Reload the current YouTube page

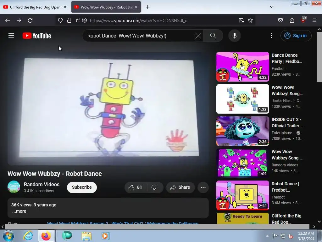pyautogui.click(x=30, y=20)
